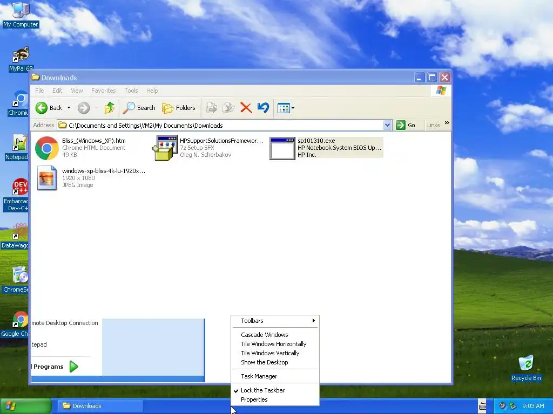Expand the Links toolbar chevron
The image size is (553, 414).
[447, 122]
